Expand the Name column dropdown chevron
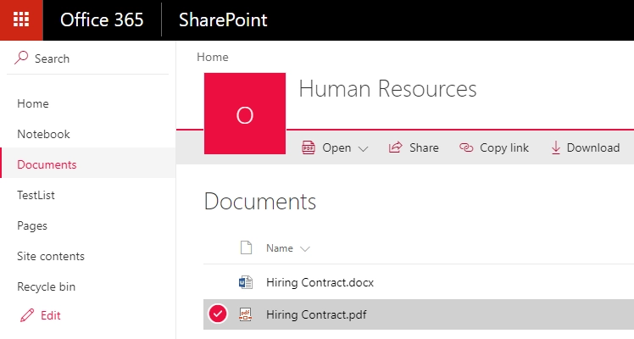The image size is (634, 339). [x=305, y=249]
